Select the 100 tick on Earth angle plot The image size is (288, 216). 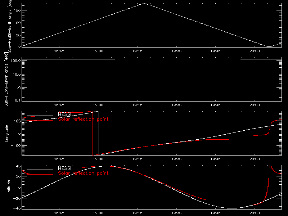[x=17, y=23]
